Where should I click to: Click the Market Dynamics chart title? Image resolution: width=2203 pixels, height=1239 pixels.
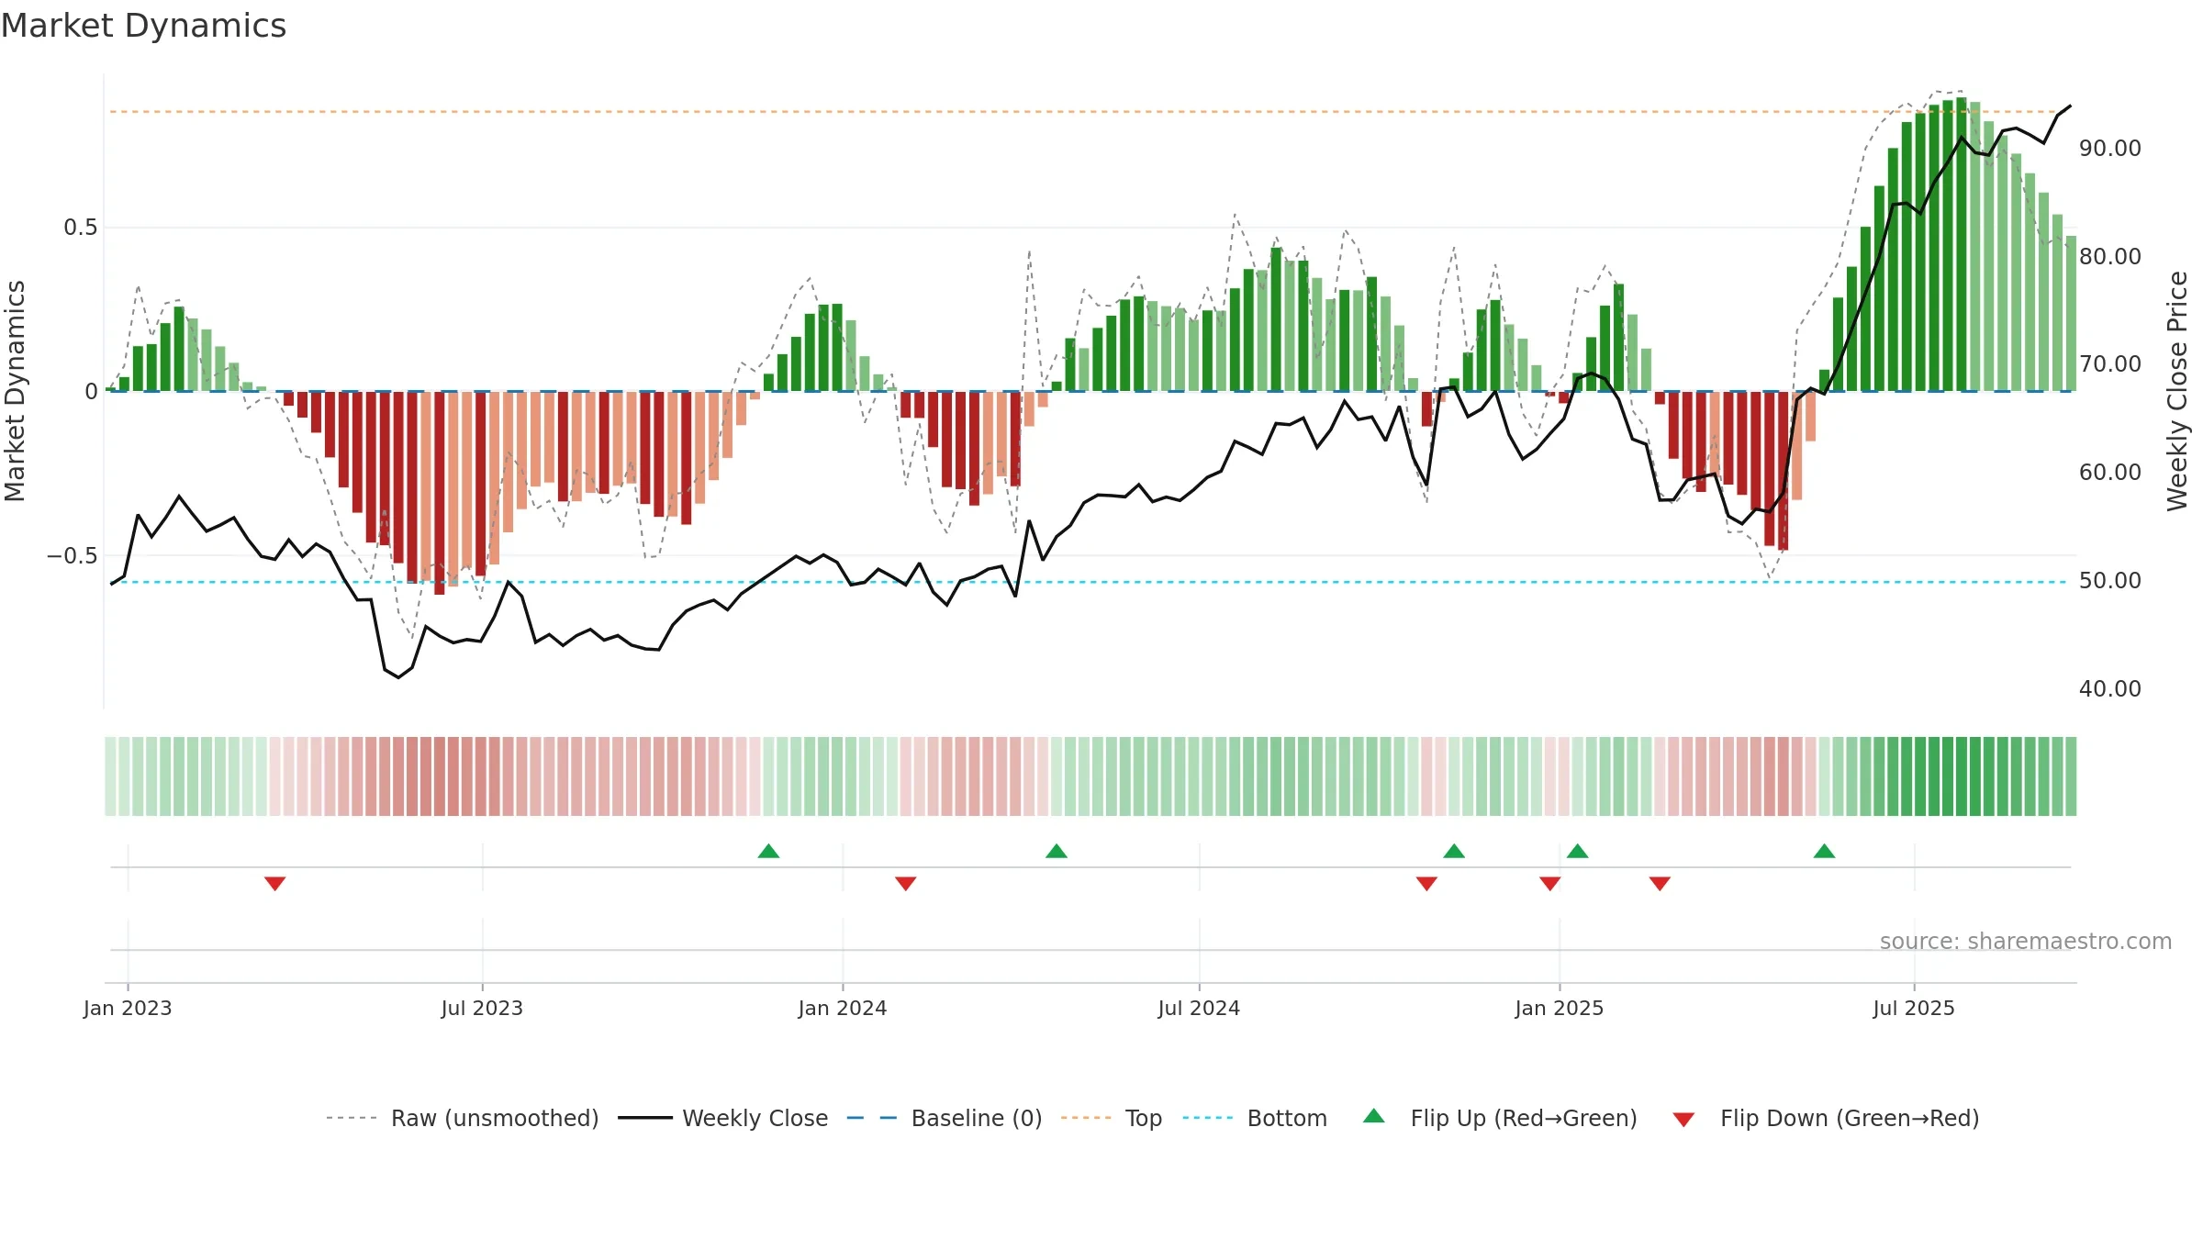tap(143, 26)
